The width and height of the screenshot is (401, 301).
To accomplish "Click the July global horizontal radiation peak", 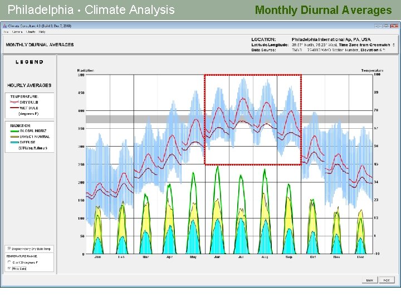I will 241,176.
